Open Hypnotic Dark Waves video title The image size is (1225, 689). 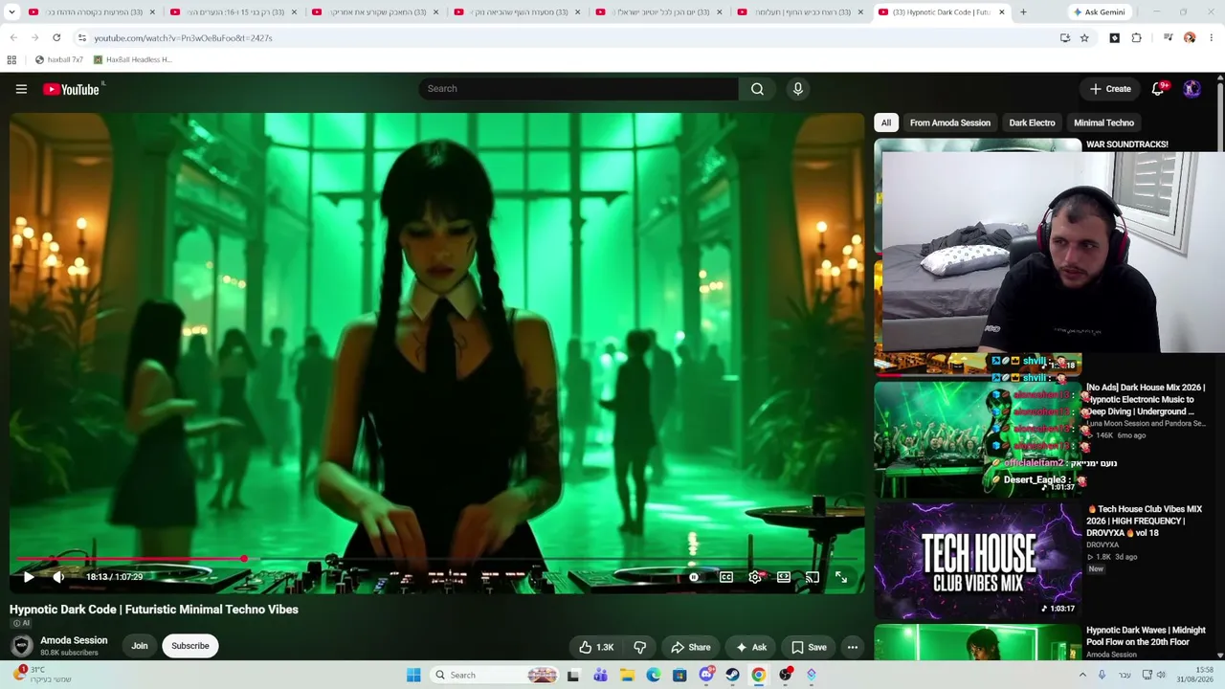click(x=1146, y=636)
